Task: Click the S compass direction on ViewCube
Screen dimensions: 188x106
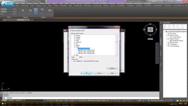Action: click(150, 35)
